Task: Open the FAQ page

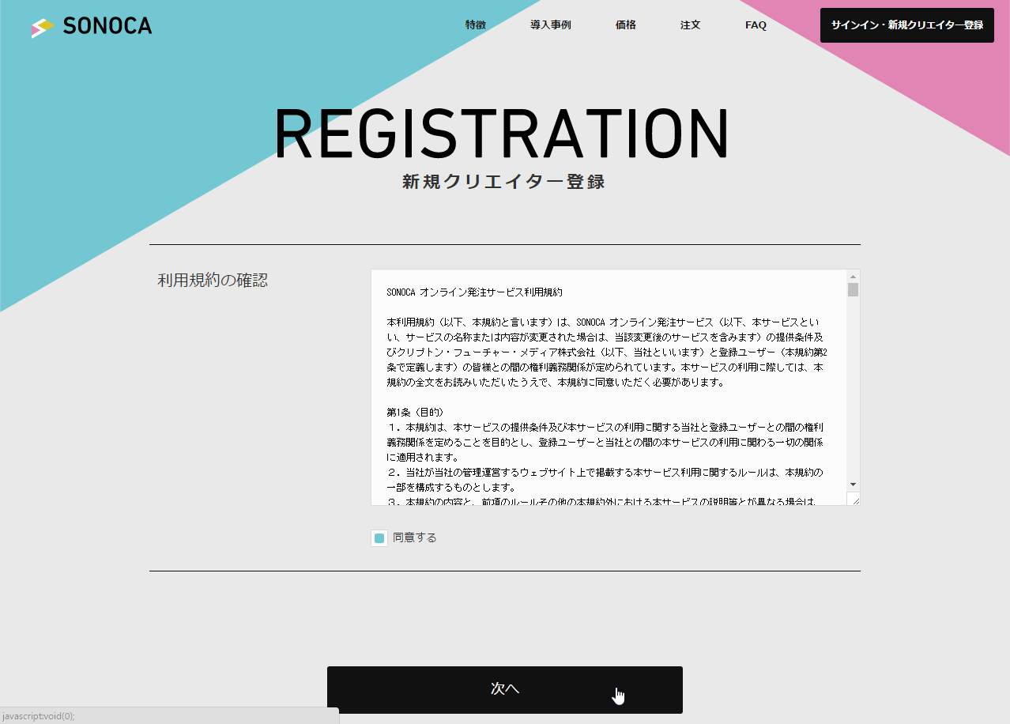Action: [x=756, y=25]
